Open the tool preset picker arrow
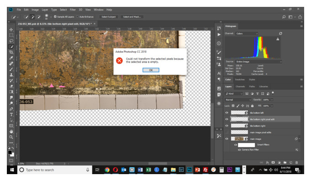Viewport: 311px width, 181px height. coord(17,17)
